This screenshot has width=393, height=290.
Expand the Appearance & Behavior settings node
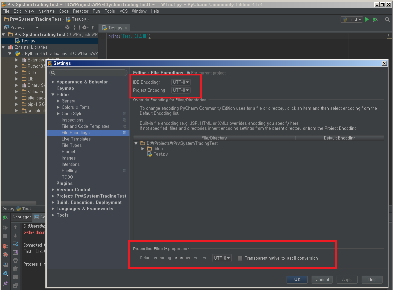pyautogui.click(x=53, y=82)
